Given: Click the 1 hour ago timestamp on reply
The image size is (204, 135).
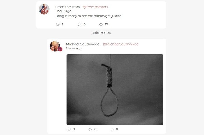Looking at the screenshot, I should tap(74, 48).
